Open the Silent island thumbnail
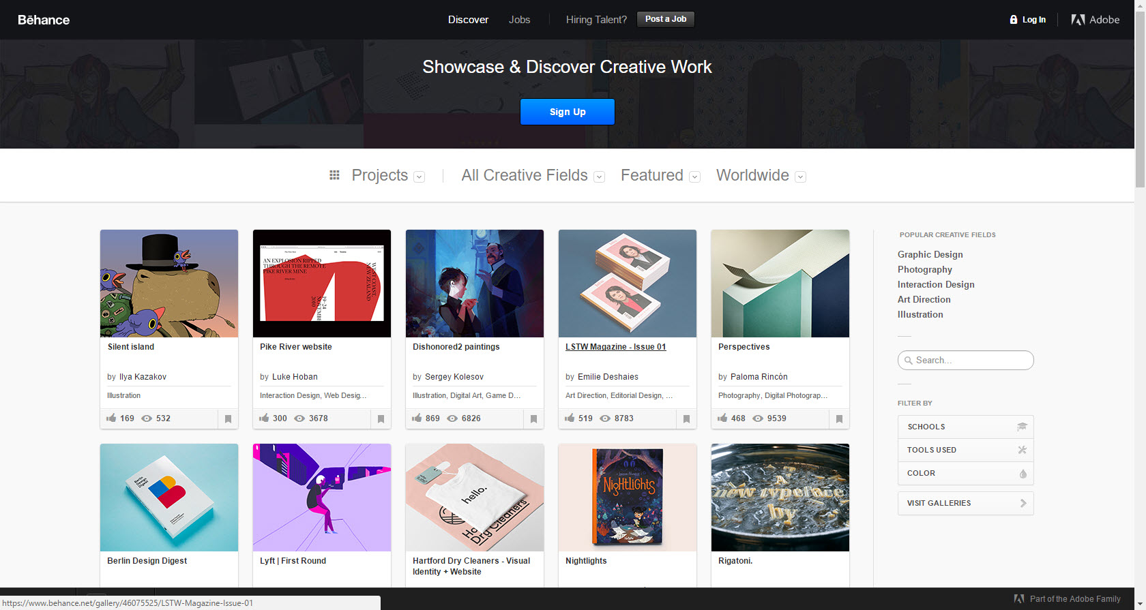Screen dimensions: 1146x610 click(169, 284)
